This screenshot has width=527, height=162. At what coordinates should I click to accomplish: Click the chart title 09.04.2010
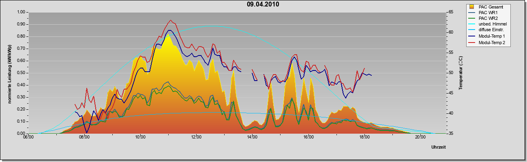(263, 5)
